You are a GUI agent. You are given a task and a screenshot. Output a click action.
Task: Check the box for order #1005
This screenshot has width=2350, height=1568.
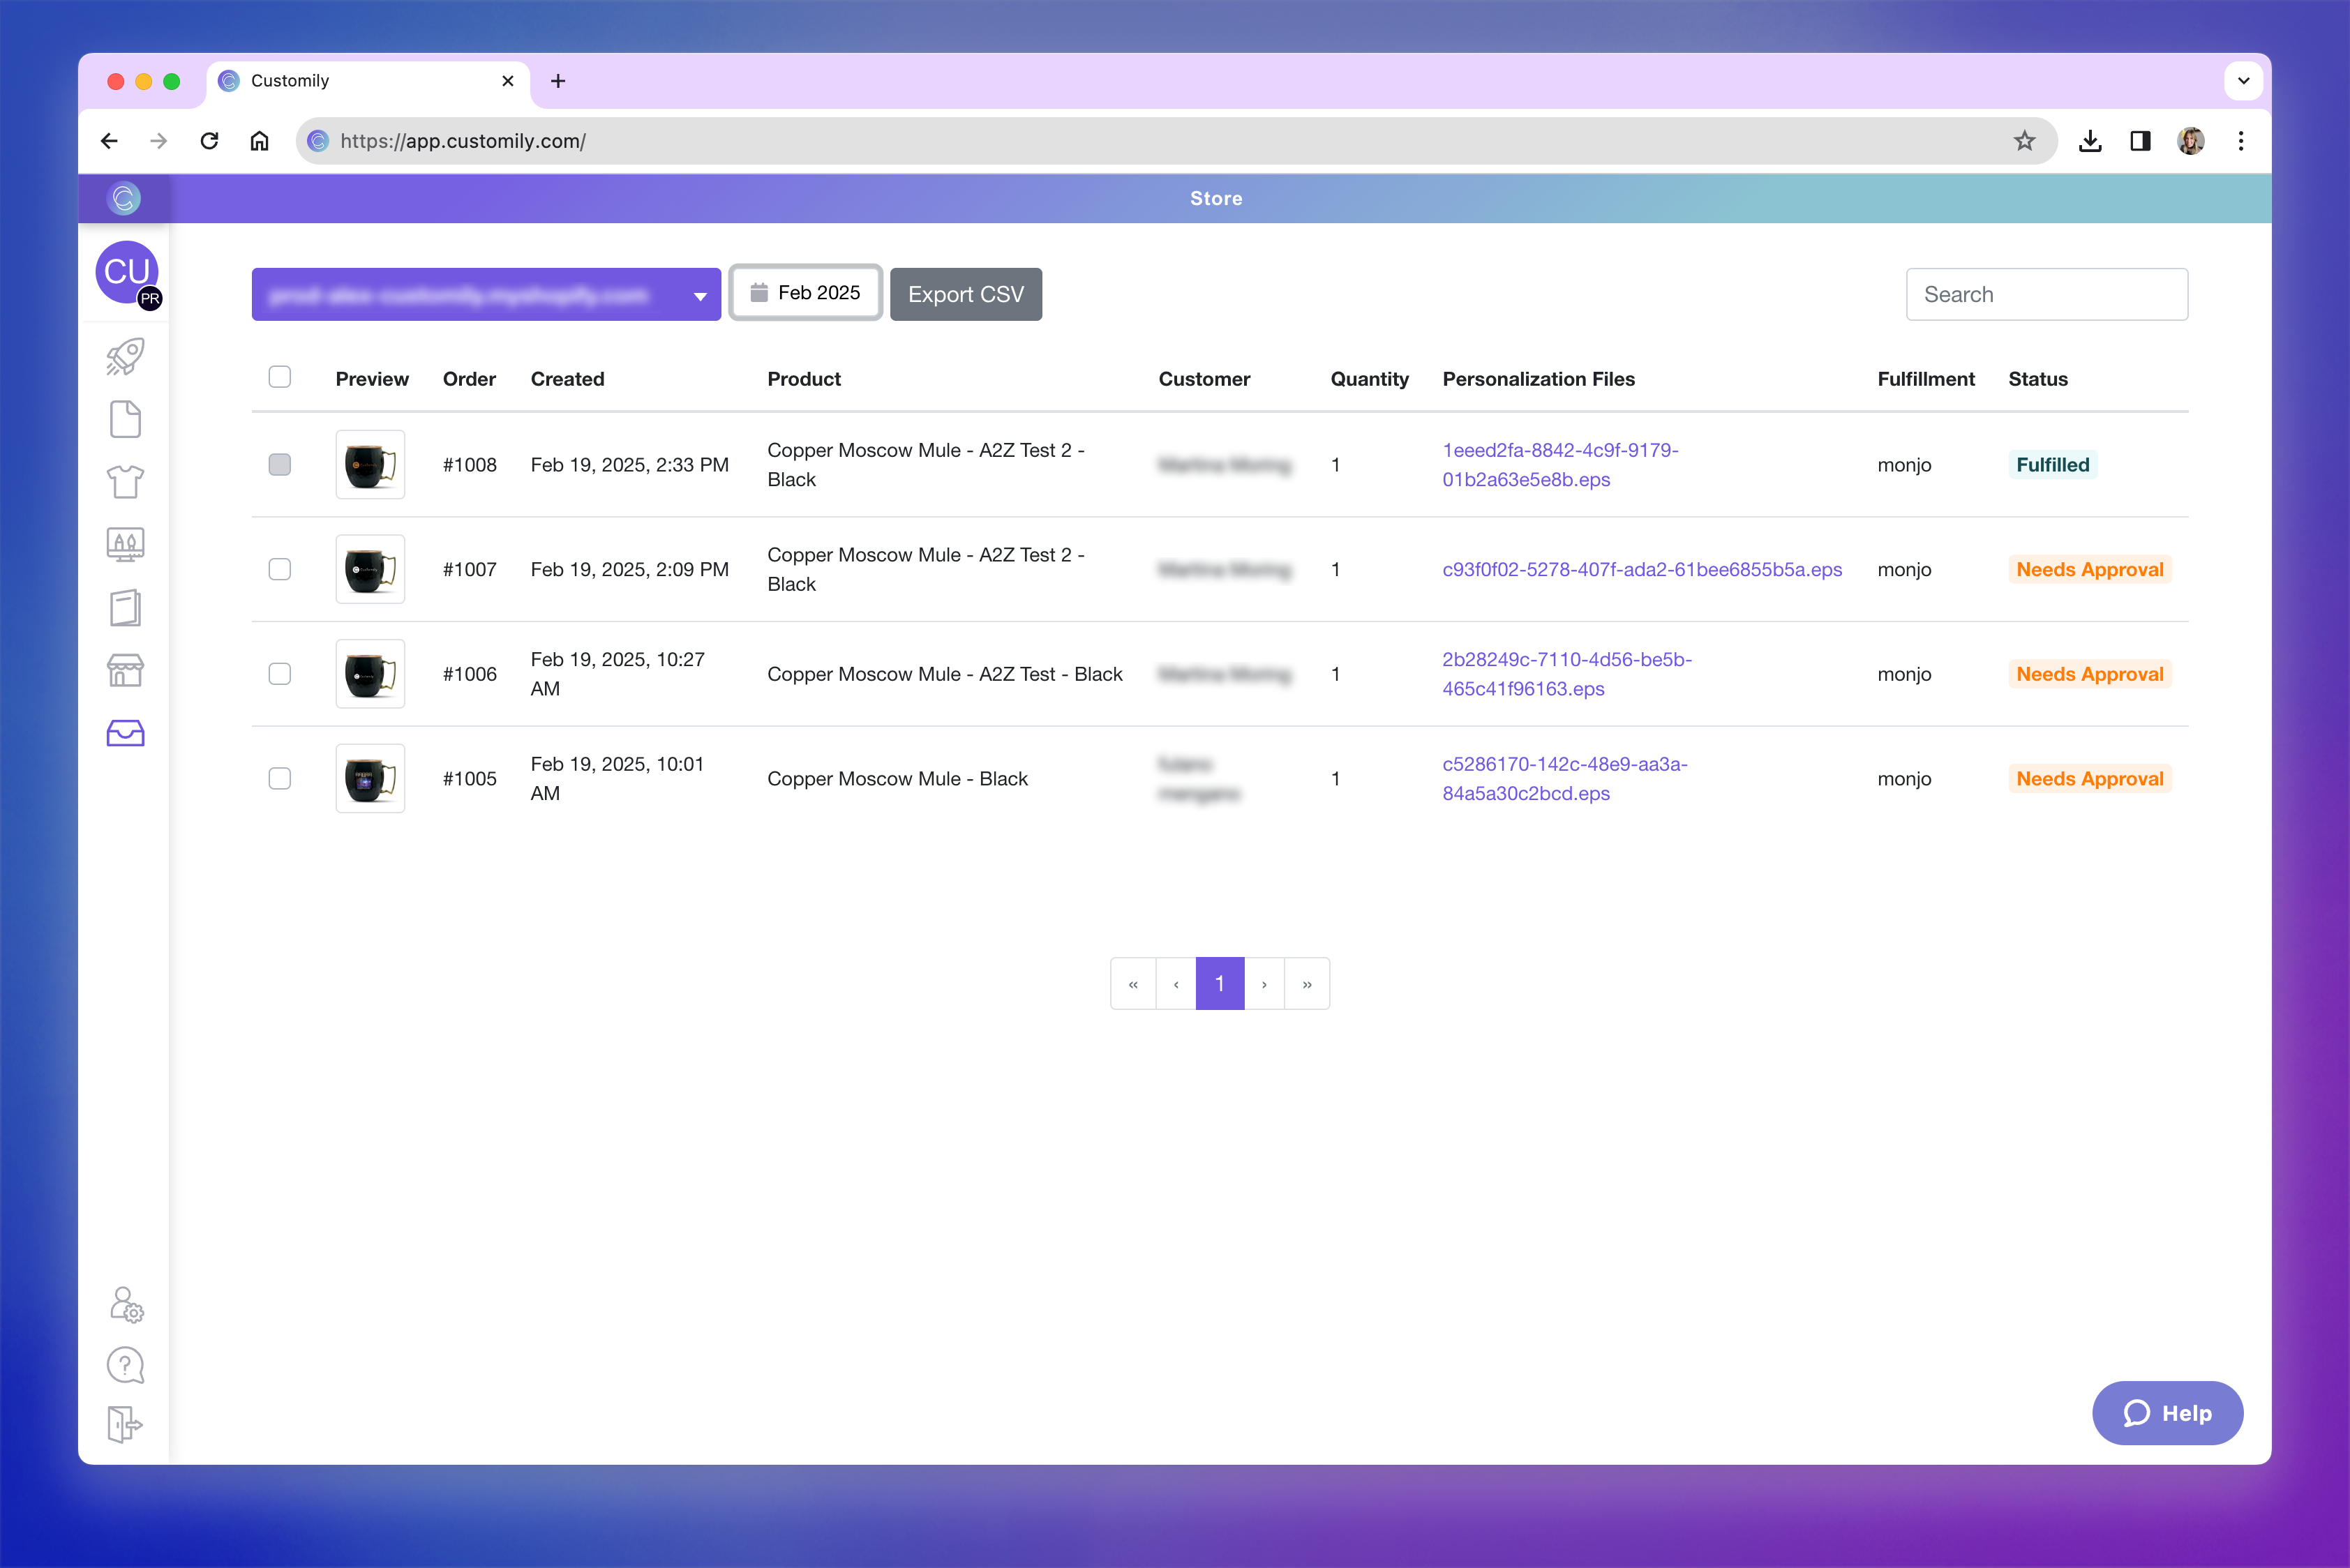click(280, 778)
